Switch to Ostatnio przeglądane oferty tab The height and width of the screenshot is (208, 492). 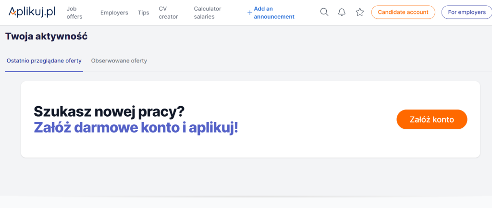[x=44, y=61]
